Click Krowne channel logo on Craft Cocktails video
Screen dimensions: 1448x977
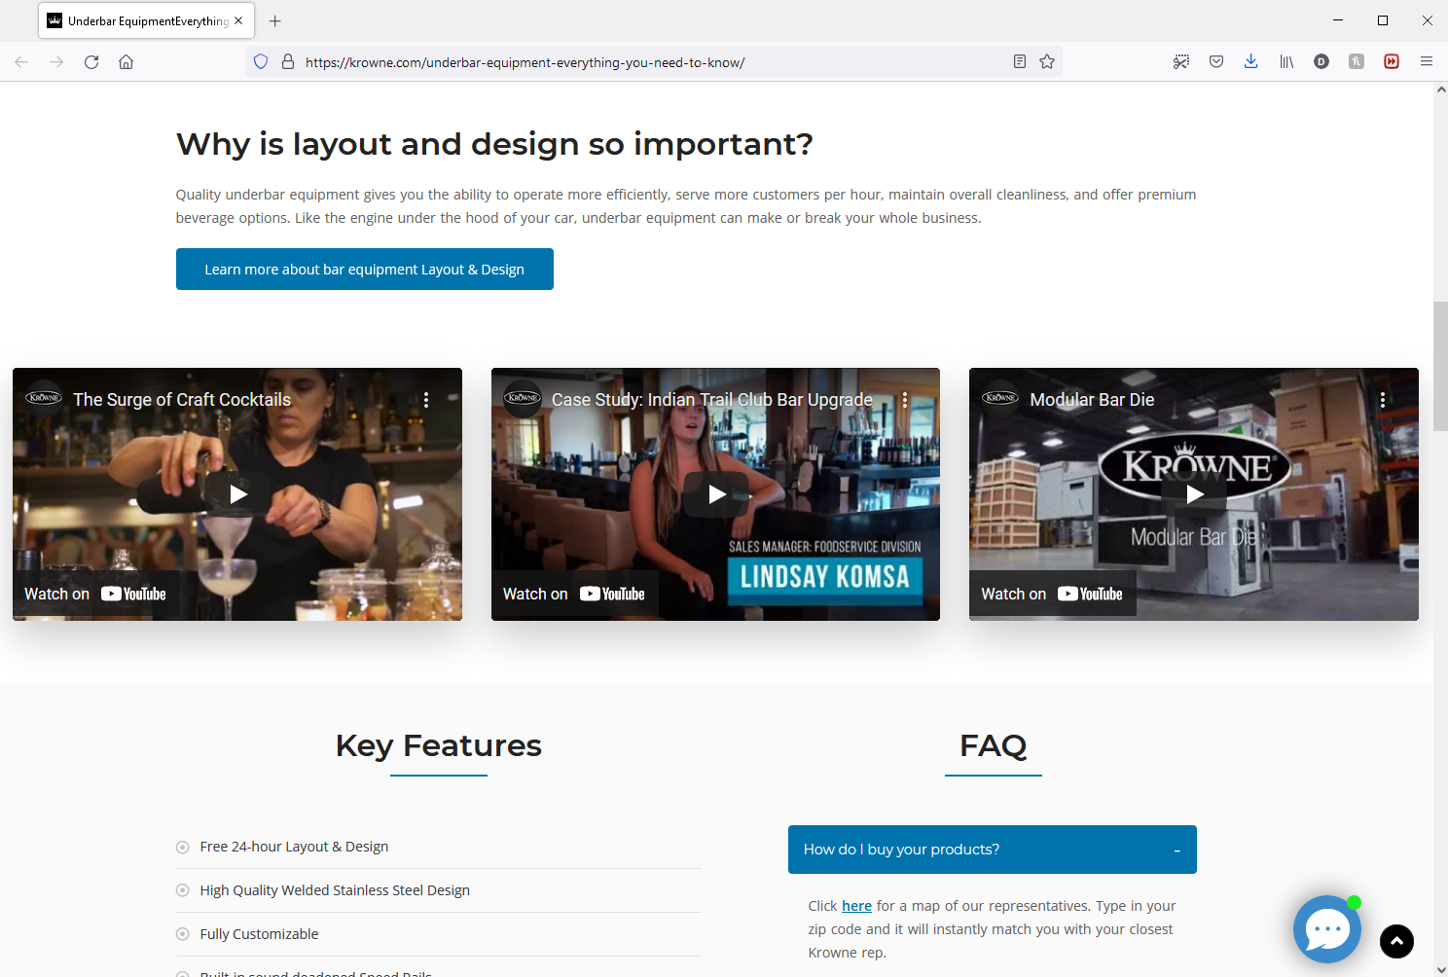[x=44, y=399]
